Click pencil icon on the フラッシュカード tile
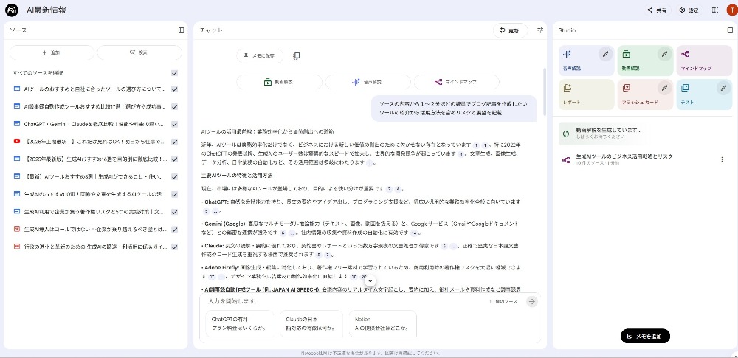Viewport: 738px width, 358px height. pos(664,88)
